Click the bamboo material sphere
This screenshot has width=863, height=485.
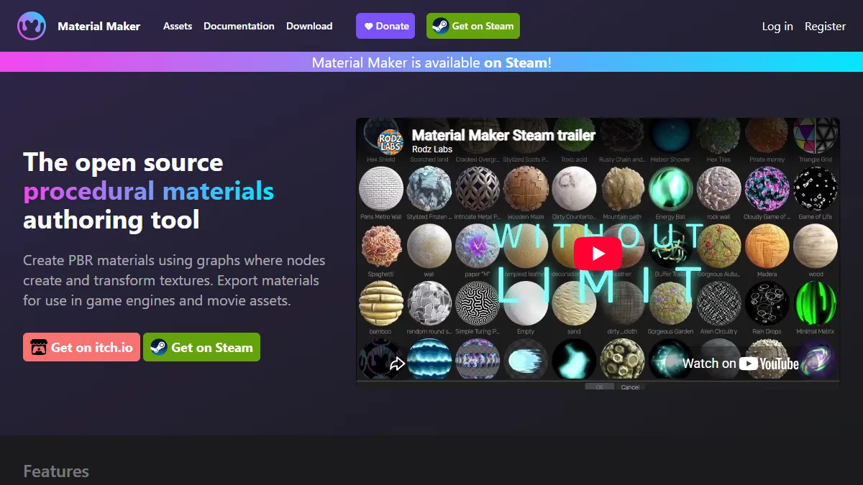[x=381, y=304]
